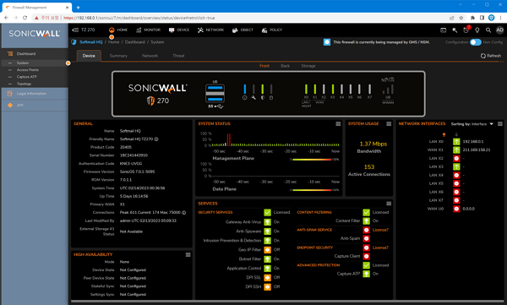507x305 pixels.
Task: Click the Refresh button
Action: pos(491,56)
